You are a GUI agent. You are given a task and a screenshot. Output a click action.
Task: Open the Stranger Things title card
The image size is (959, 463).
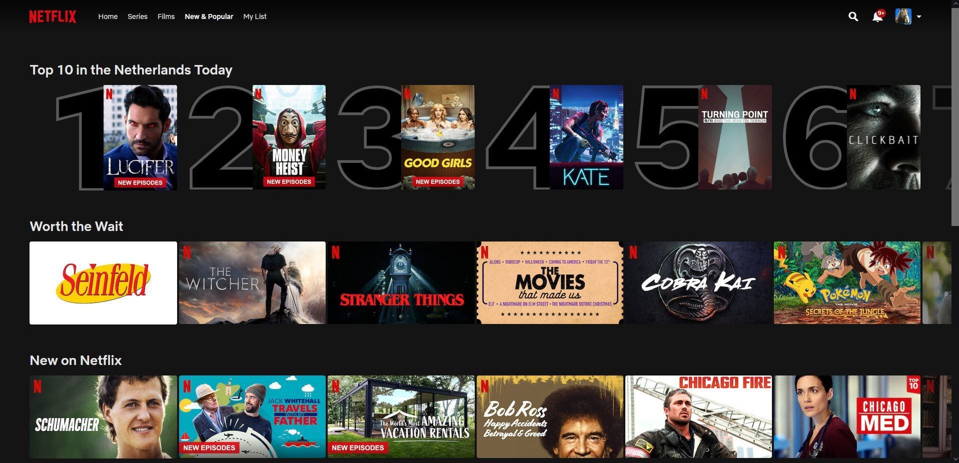pos(401,283)
